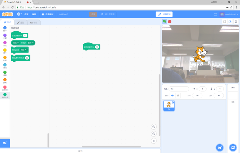
Task: Click the video transparency value 50 field
Action: (27, 58)
